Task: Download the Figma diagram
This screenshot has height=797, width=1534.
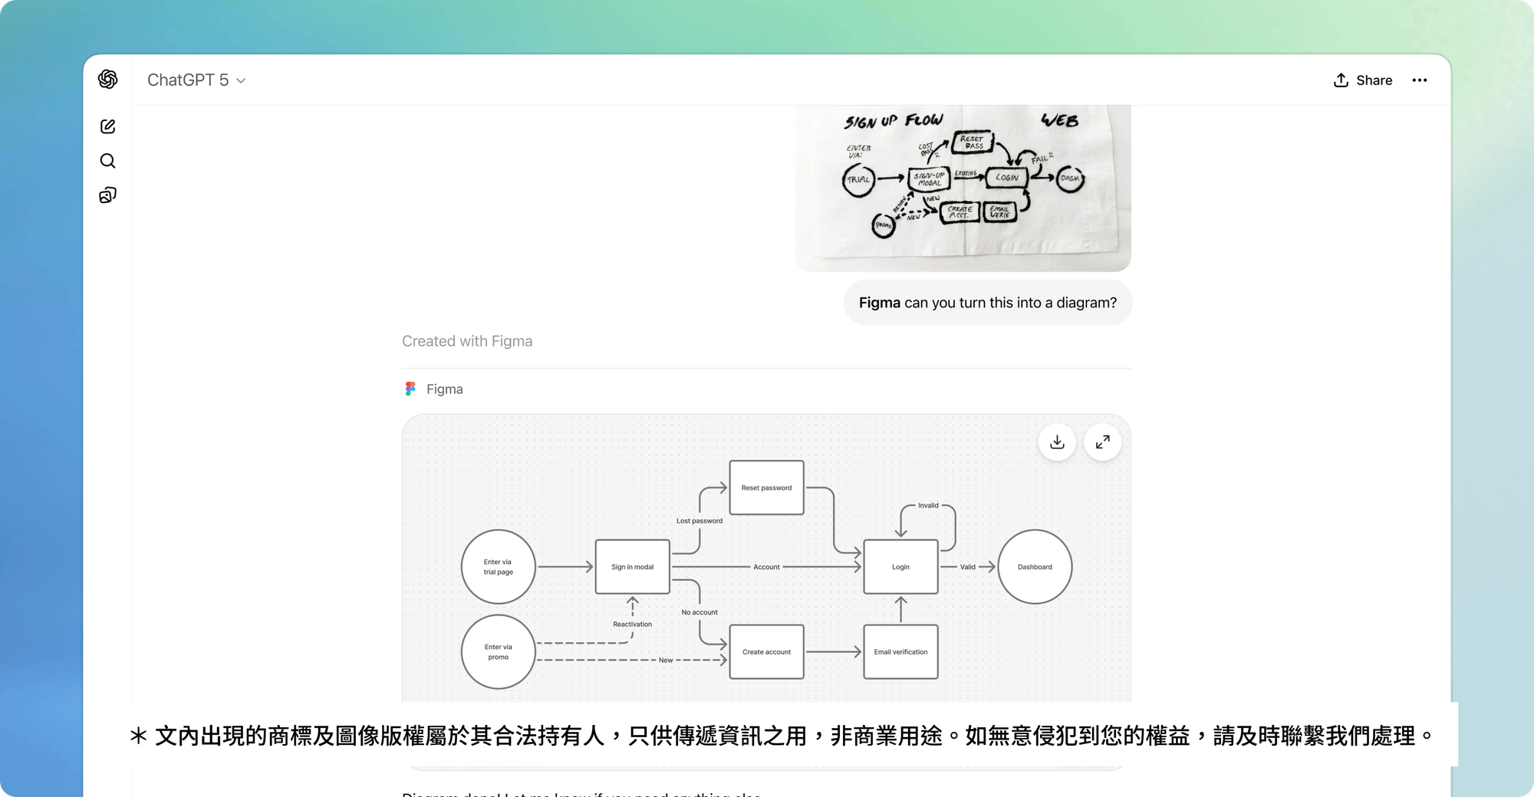Action: click(1057, 442)
